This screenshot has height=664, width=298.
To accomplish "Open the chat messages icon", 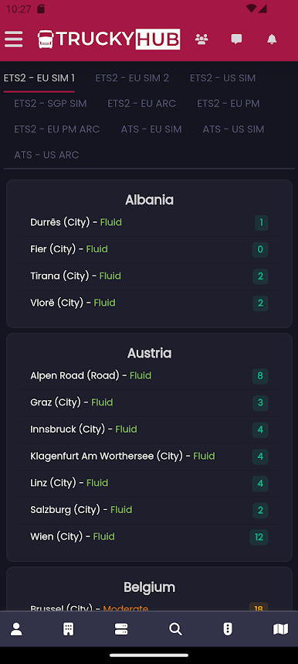I will (236, 39).
